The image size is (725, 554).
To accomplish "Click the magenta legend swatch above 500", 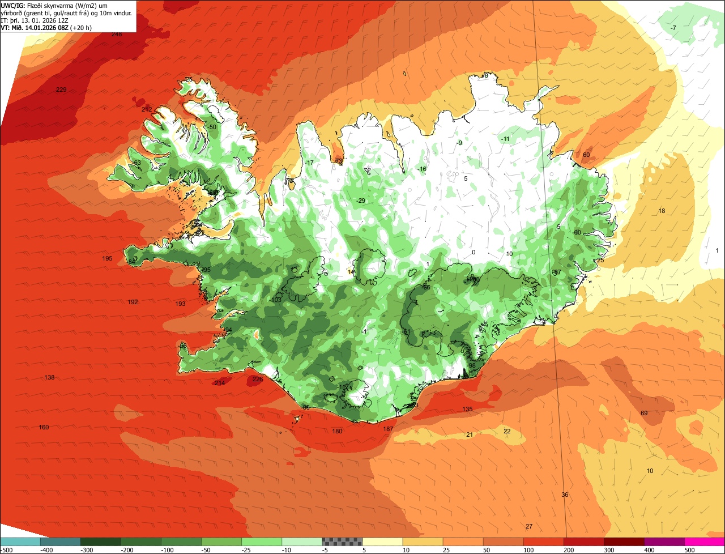I will [705, 542].
